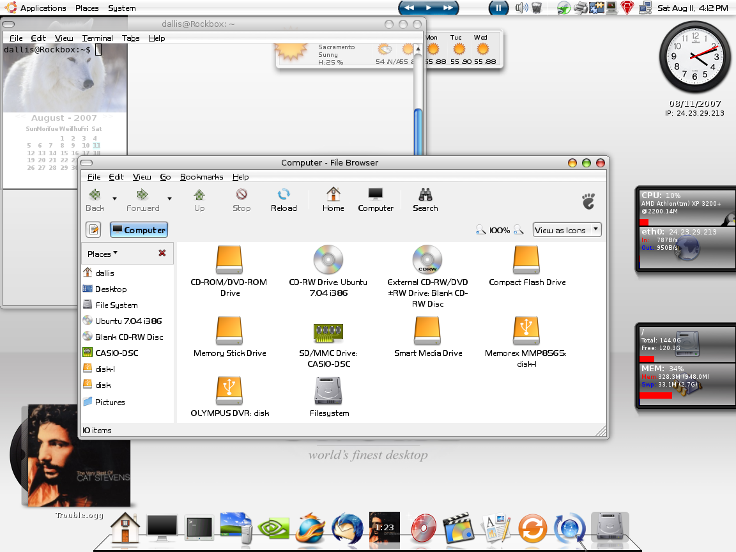Click the Stop loading icon
Viewport: 736px width, 552px height.
tap(241, 194)
